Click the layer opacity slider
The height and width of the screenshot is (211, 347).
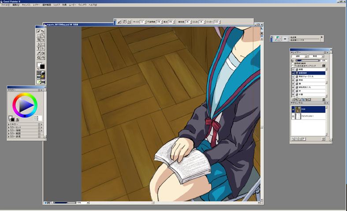(308, 60)
